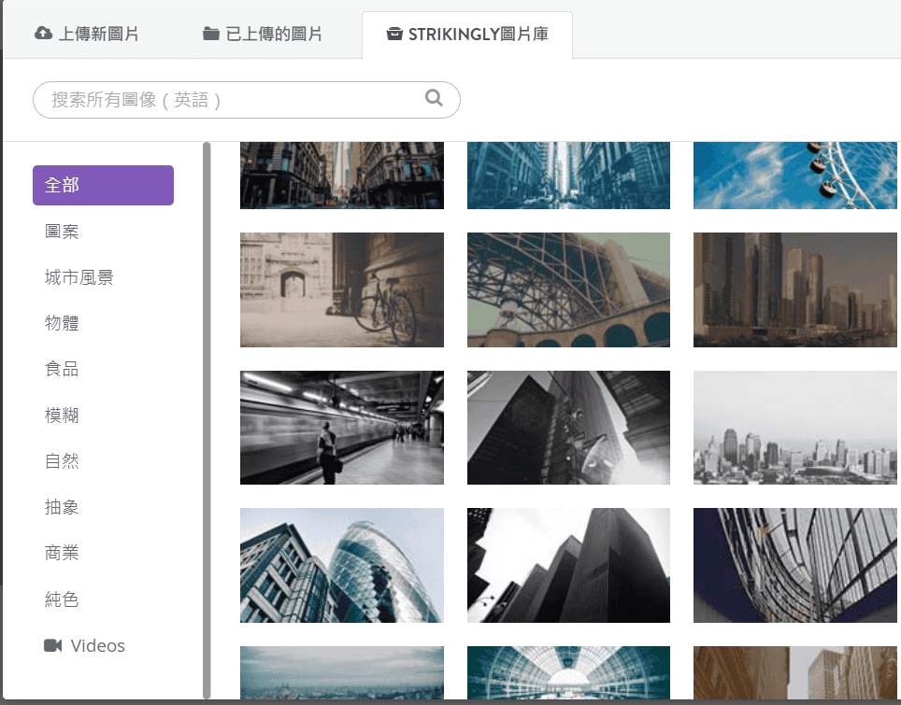Open the 抽象 category
This screenshot has width=901, height=705.
(62, 507)
